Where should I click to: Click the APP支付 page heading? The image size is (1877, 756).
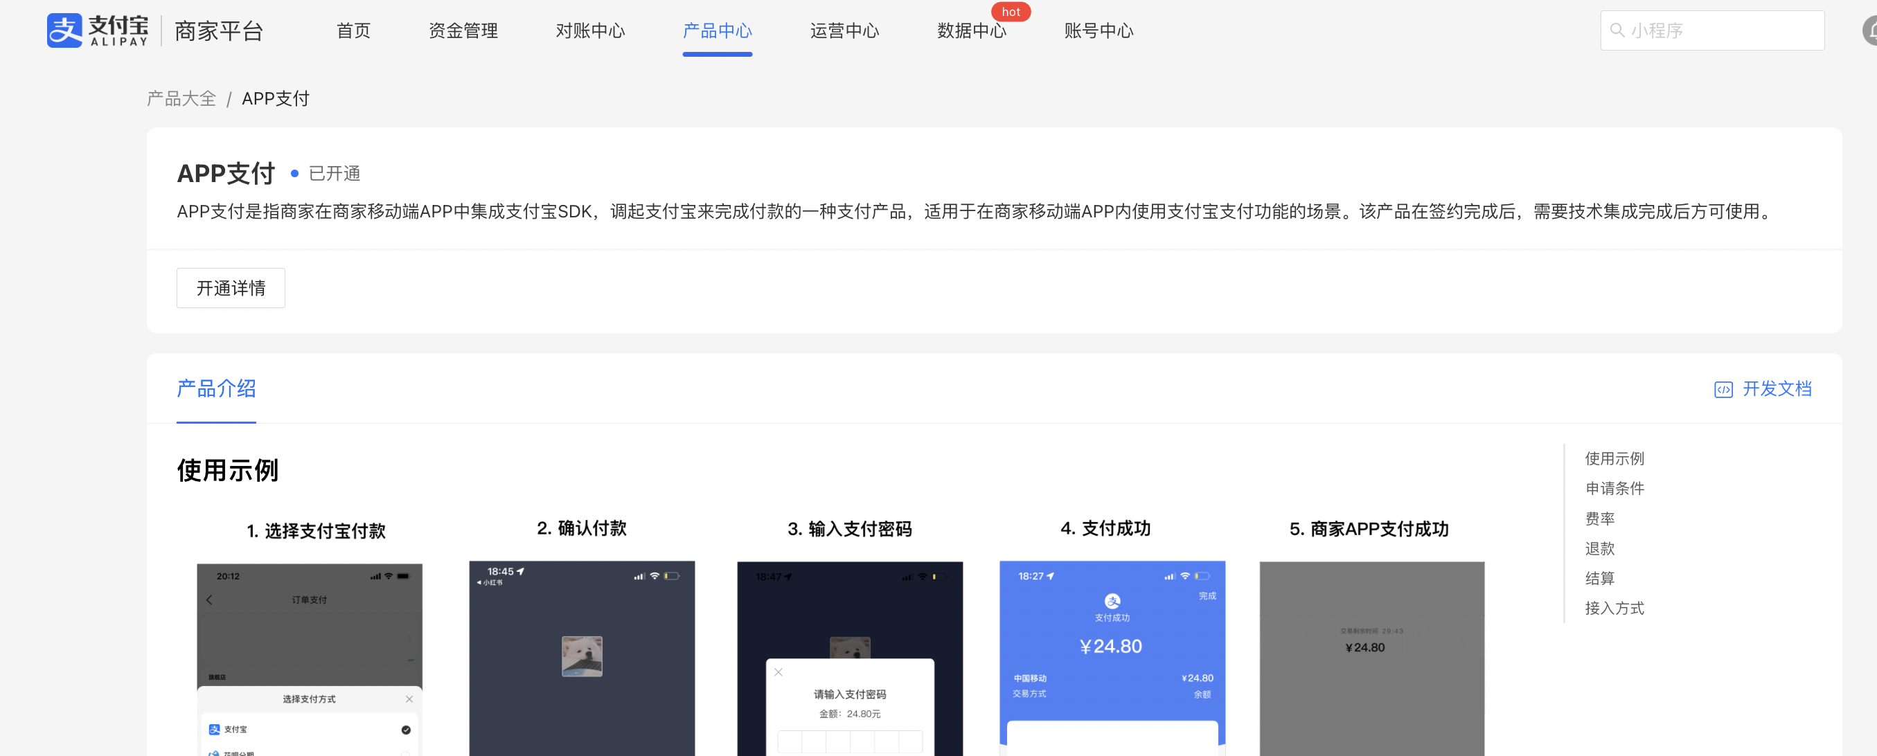(226, 173)
